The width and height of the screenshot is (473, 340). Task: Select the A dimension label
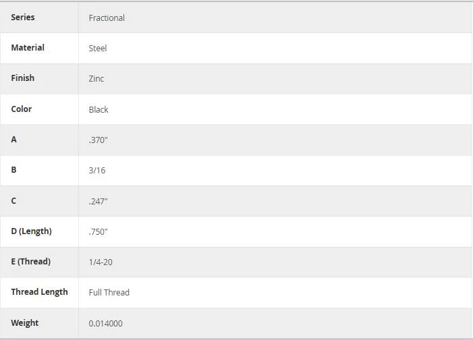(x=14, y=140)
